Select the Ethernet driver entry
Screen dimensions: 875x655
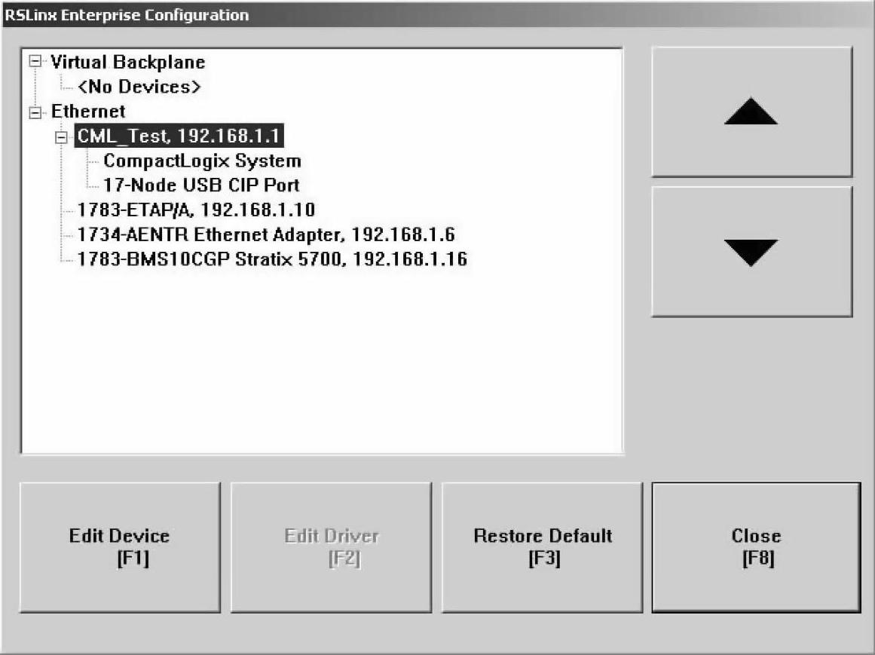tap(87, 111)
